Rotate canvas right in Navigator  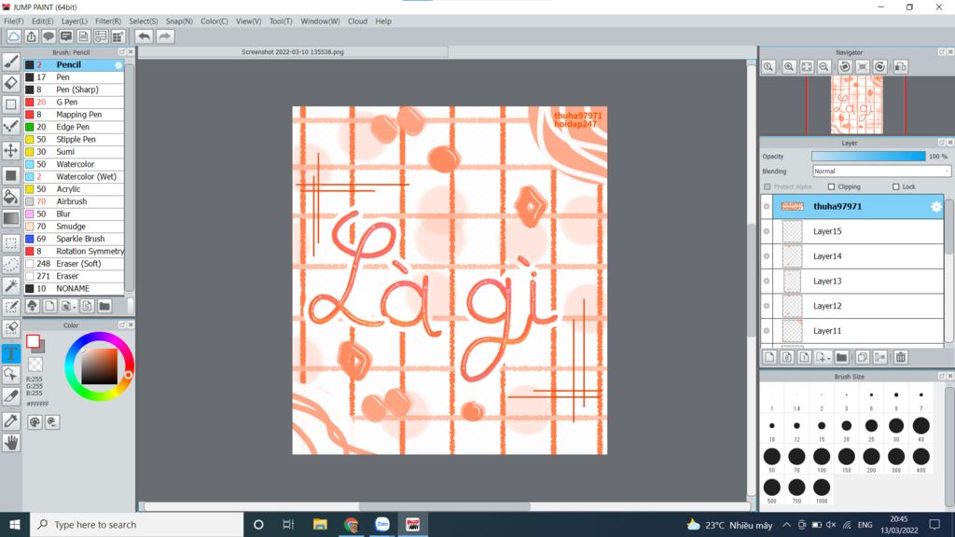pyautogui.click(x=880, y=66)
